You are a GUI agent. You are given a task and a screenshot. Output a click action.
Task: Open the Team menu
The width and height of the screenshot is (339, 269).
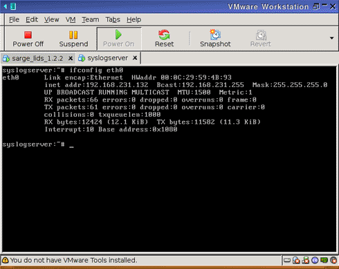(x=91, y=19)
